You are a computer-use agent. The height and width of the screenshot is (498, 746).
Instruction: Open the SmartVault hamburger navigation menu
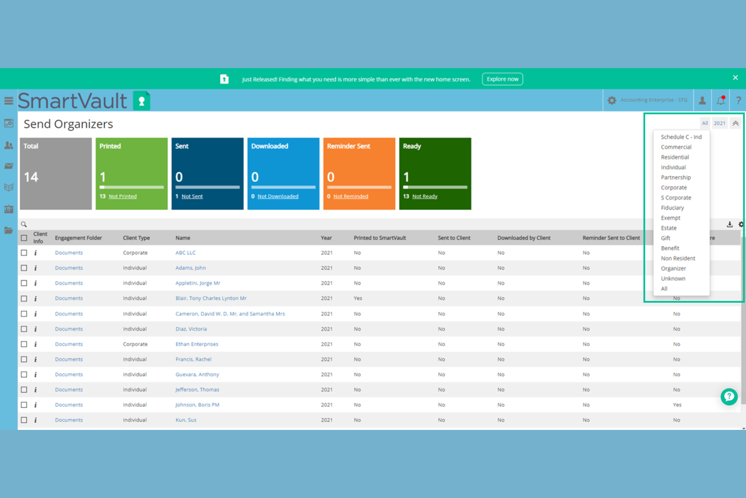click(8, 100)
